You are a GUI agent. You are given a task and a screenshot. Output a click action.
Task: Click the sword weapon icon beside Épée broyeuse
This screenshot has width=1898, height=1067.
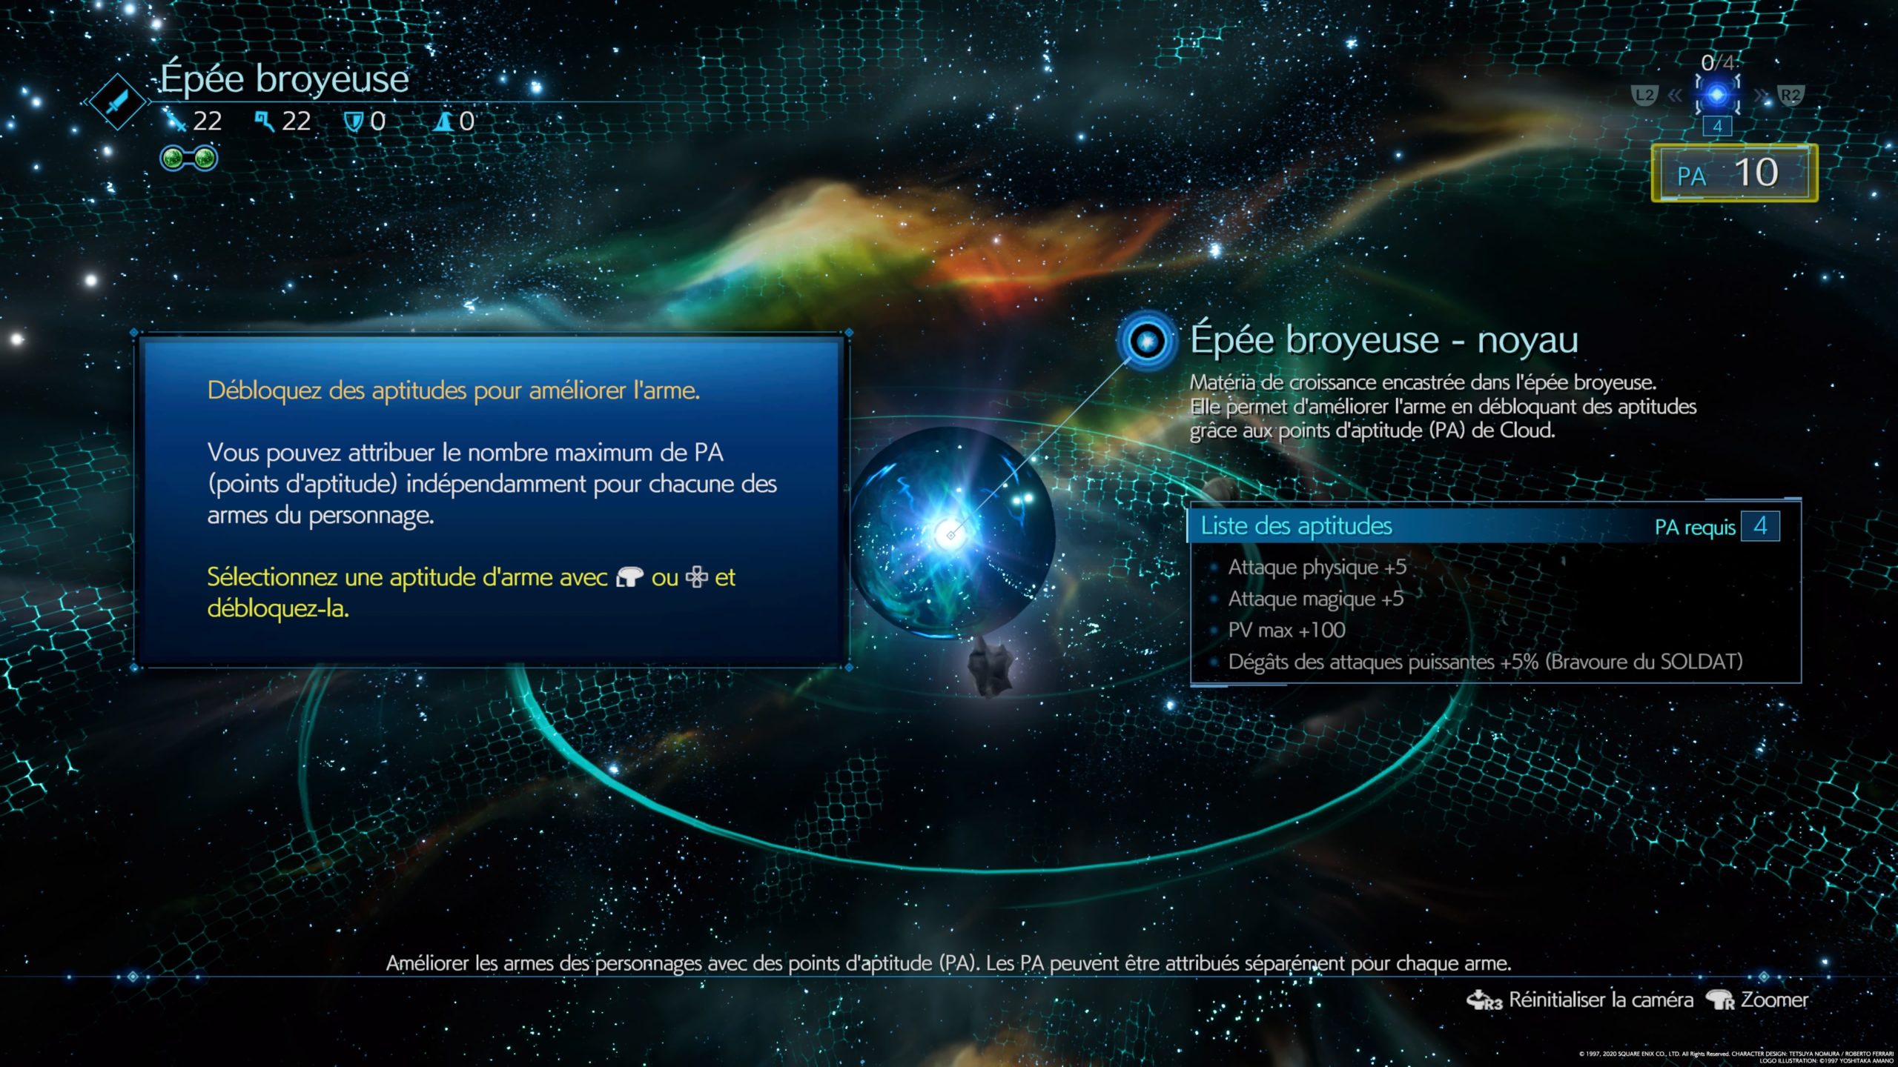(x=118, y=102)
